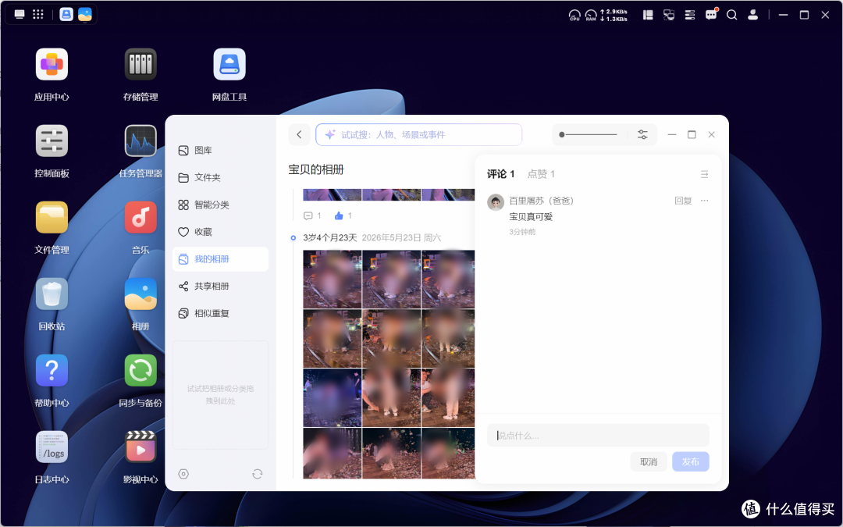This screenshot has height=527, width=843.
Task: Collapse the comment panel with the top-right icon
Action: click(704, 174)
